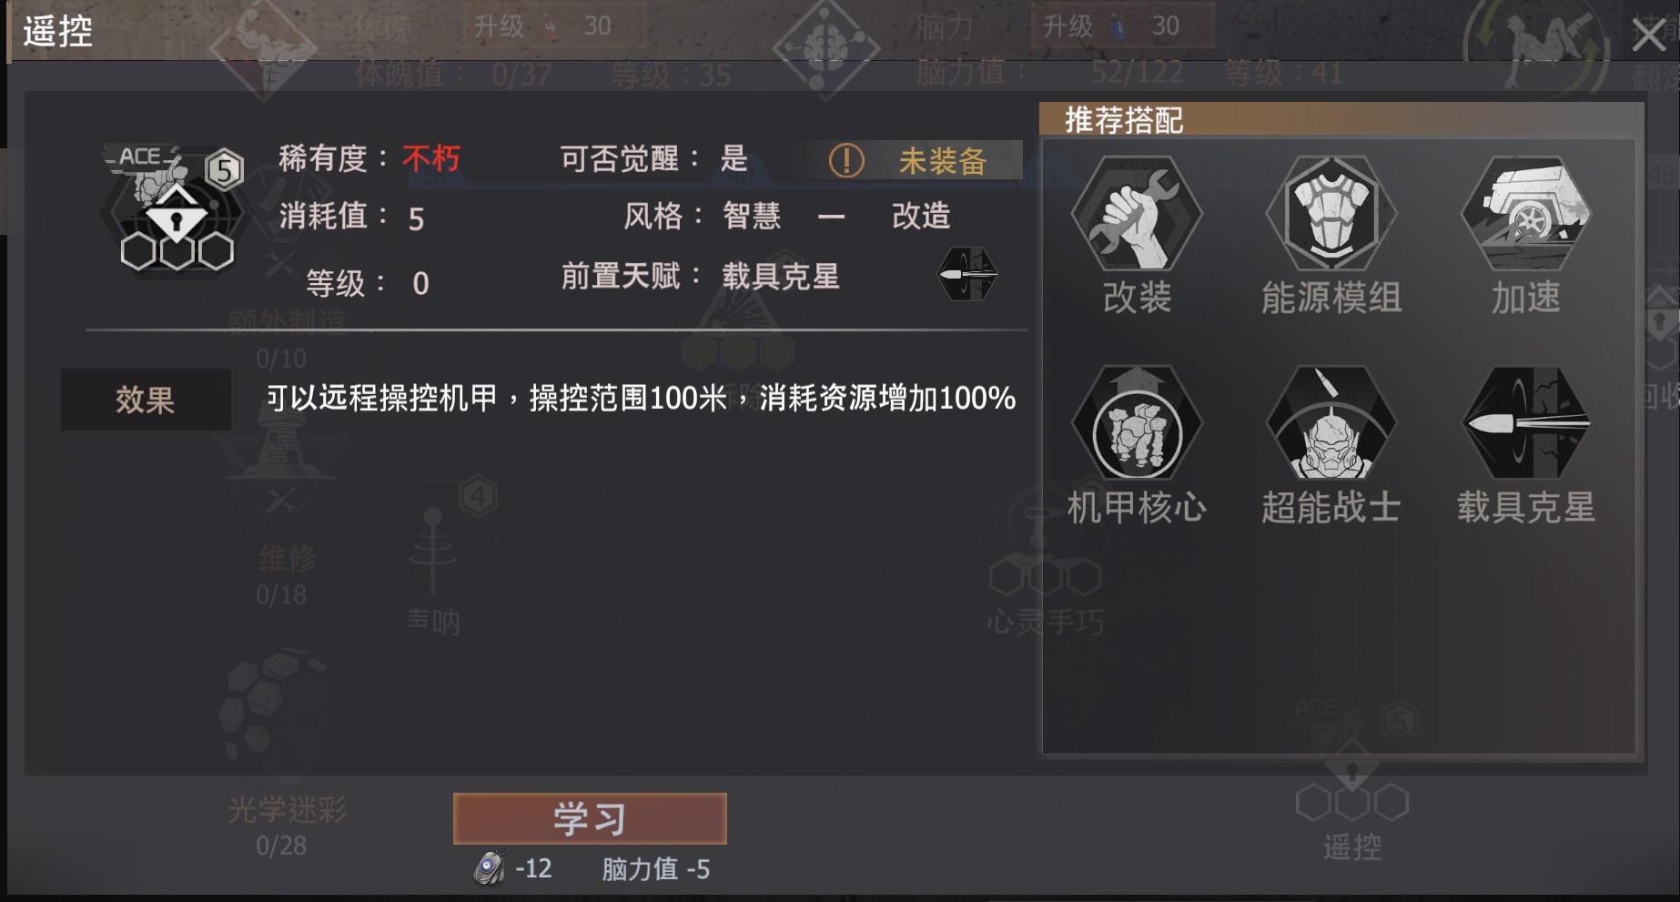This screenshot has height=902, width=1680.
Task: Select the 改装 wrench talent icon
Action: click(x=1137, y=213)
